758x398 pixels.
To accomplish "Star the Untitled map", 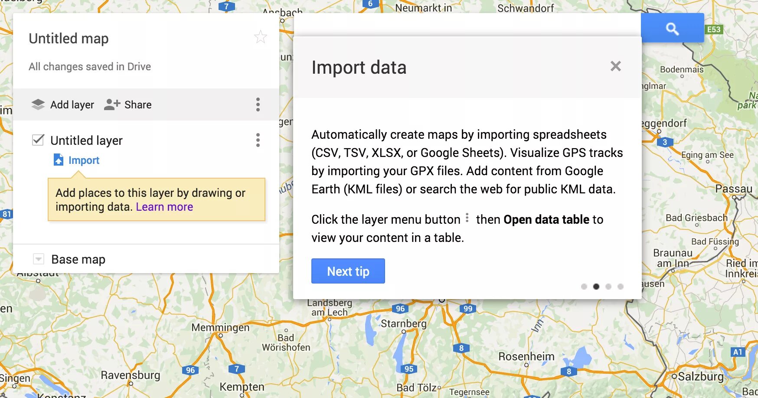I will 260,37.
